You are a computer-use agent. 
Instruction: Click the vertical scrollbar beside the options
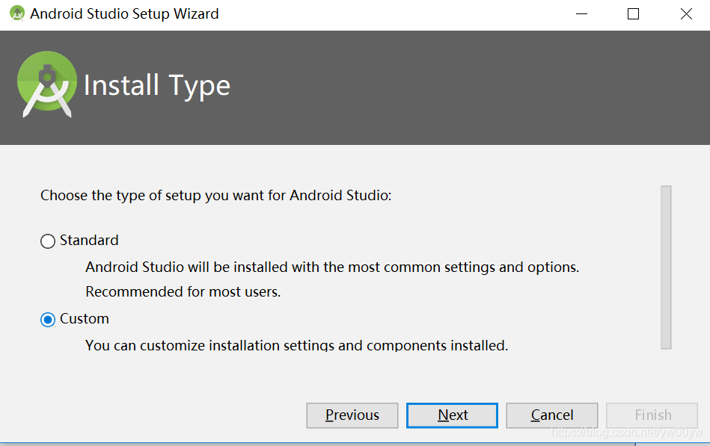coord(666,267)
